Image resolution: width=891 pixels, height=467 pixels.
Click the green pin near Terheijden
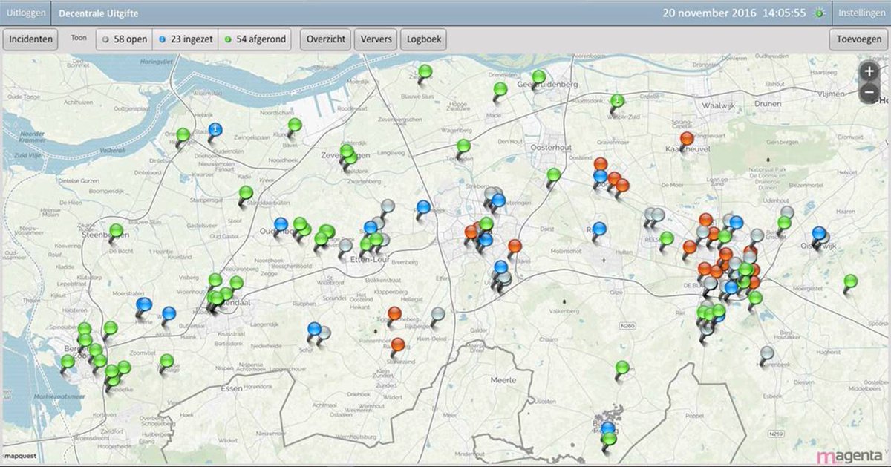pos(463,146)
